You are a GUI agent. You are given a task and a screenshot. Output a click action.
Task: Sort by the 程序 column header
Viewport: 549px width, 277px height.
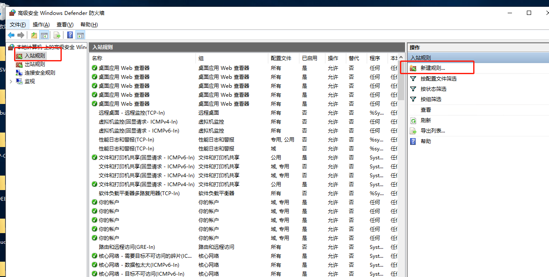(x=377, y=58)
